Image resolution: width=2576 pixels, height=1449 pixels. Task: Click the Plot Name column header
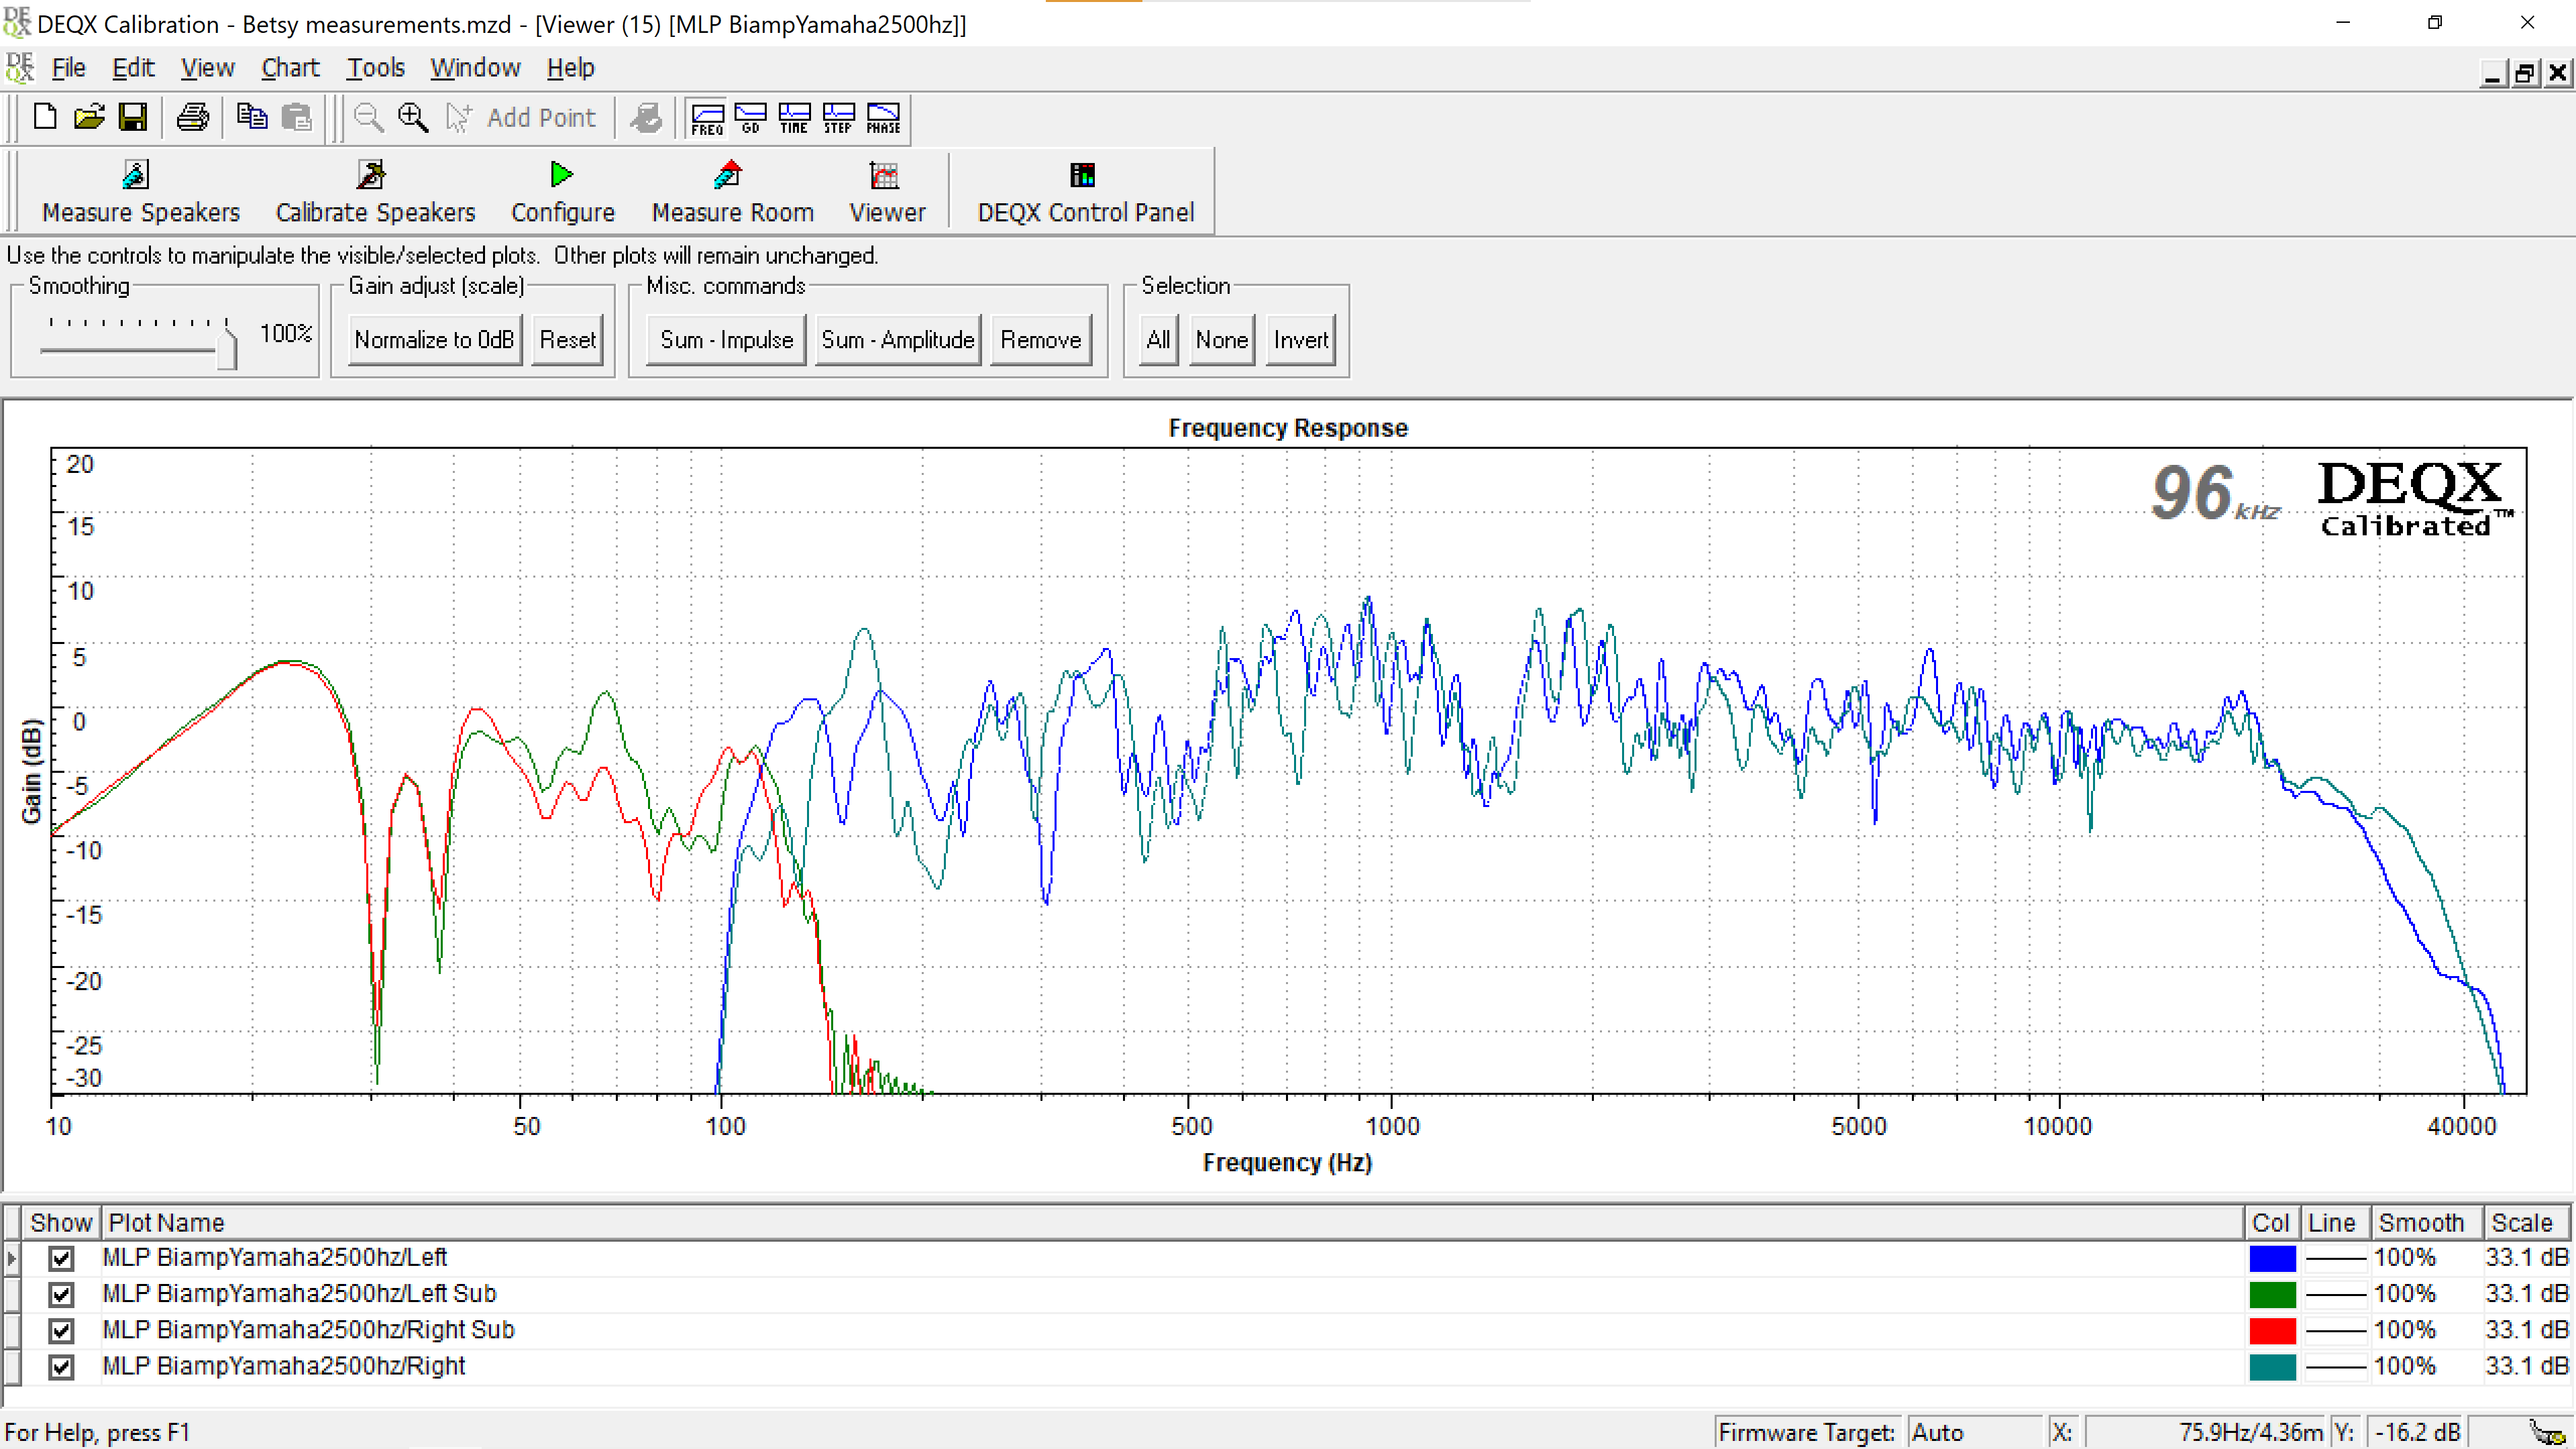point(1172,1222)
